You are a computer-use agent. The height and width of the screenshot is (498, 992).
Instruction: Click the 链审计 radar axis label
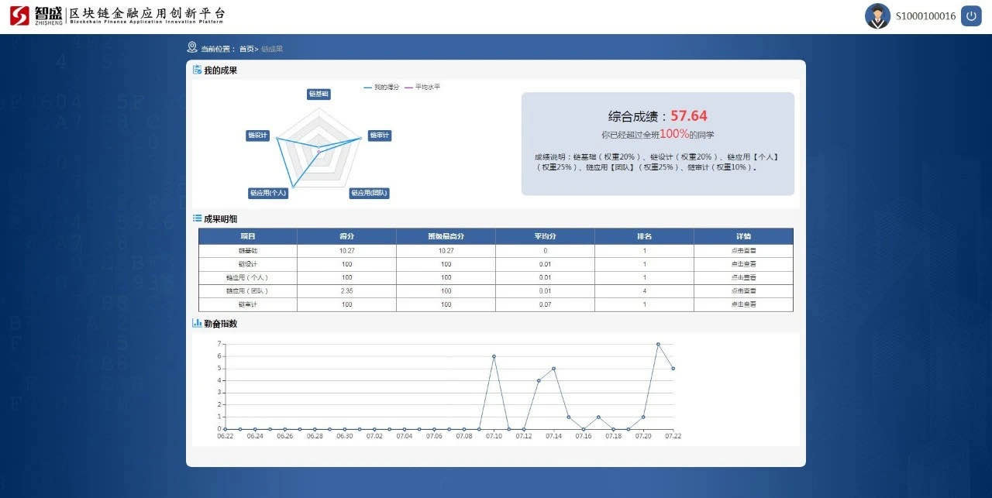379,136
